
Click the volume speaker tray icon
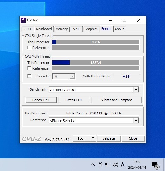click(115, 165)
